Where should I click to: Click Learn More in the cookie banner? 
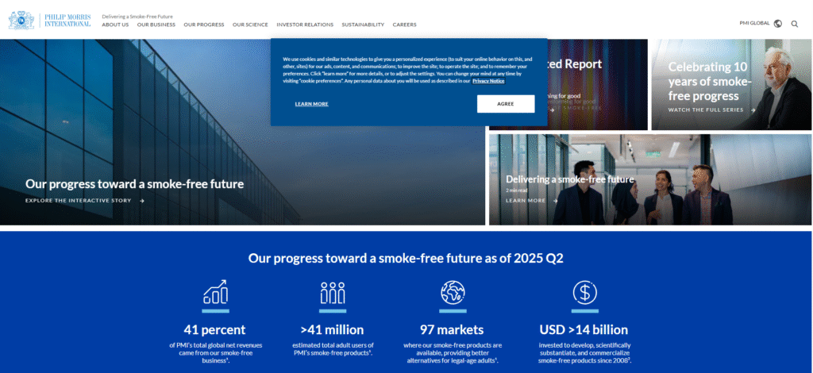(311, 104)
